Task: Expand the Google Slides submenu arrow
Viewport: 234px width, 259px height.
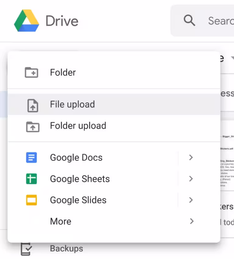Action: [191, 200]
